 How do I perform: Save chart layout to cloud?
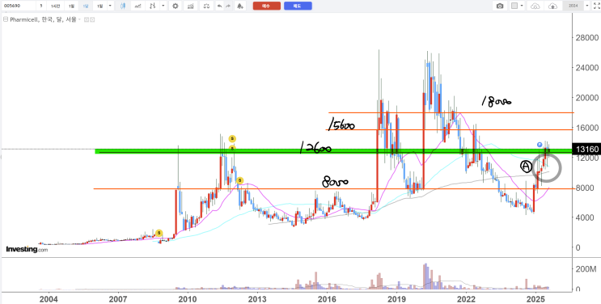coord(552,6)
